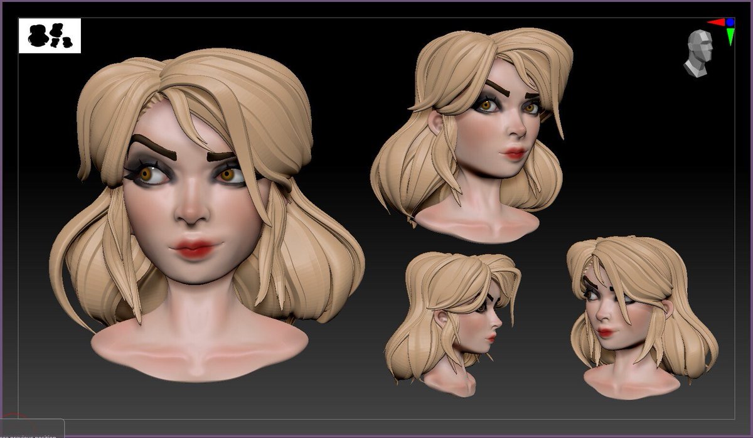Click the blue Z-axis dot of the axis indicator

[x=730, y=22]
